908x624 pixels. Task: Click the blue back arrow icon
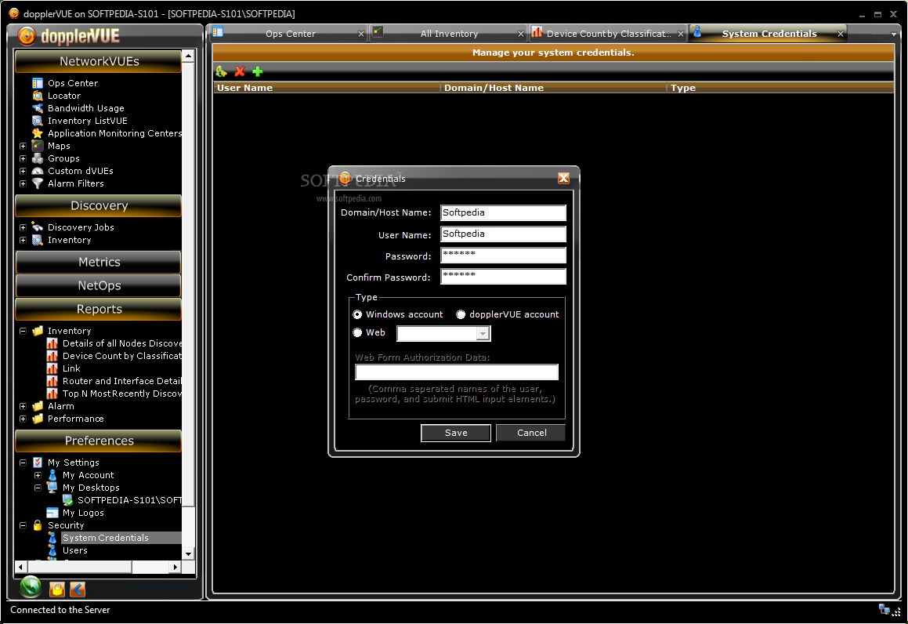click(x=78, y=590)
